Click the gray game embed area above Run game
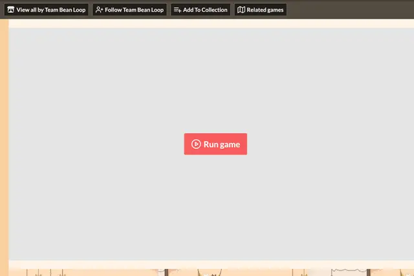The height and width of the screenshot is (276, 414). point(212,79)
